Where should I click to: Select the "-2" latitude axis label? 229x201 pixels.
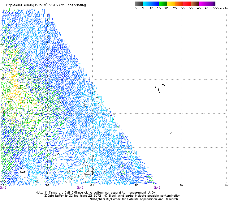coord(2,44)
